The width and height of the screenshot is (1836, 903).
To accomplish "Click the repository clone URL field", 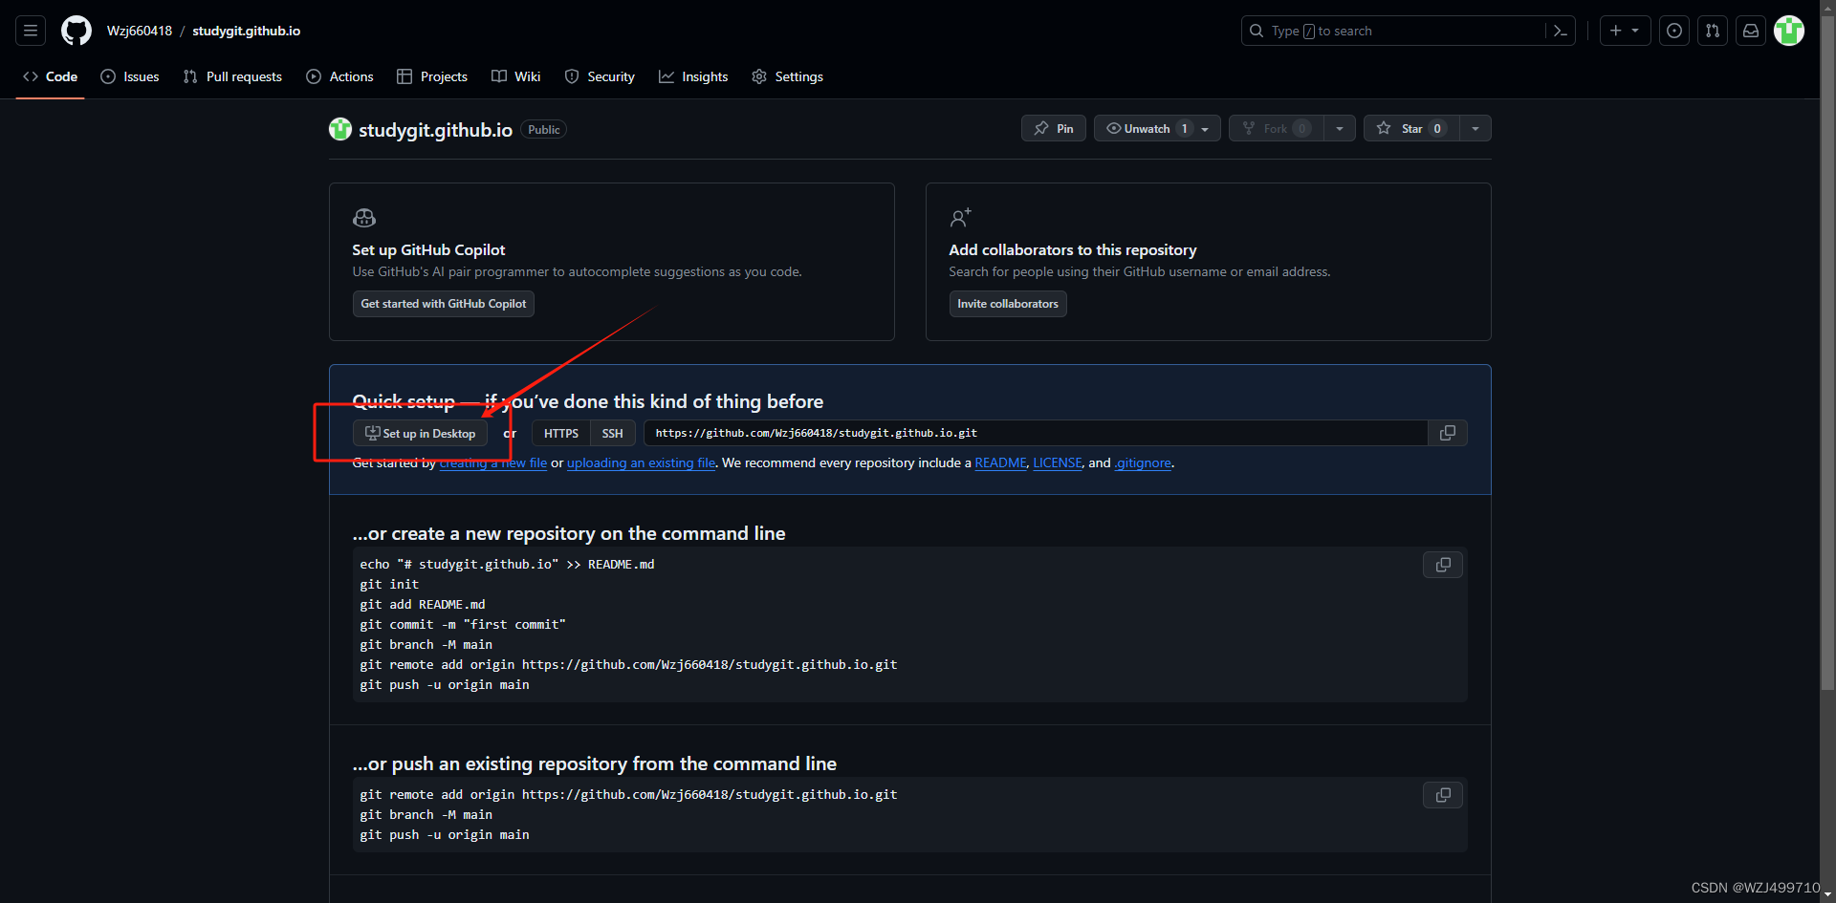I will point(1036,433).
